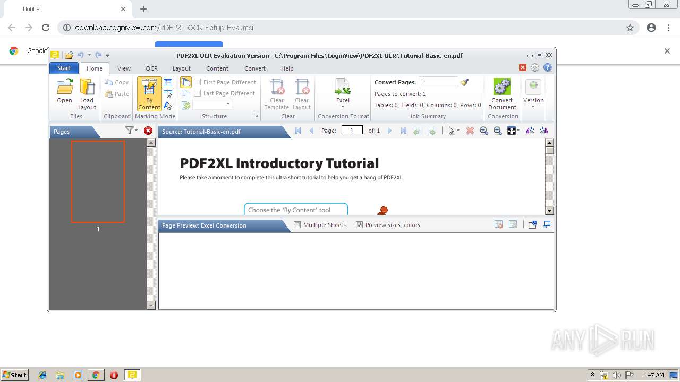Select page 1 thumbnail in Pages panel
The height and width of the screenshot is (382, 680).
[98, 181]
